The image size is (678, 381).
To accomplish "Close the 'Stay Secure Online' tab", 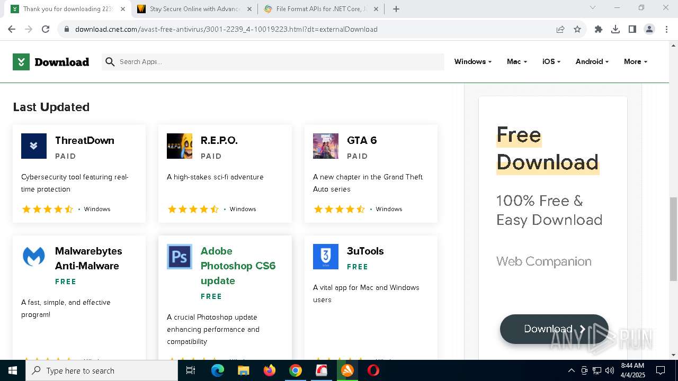I will click(249, 9).
